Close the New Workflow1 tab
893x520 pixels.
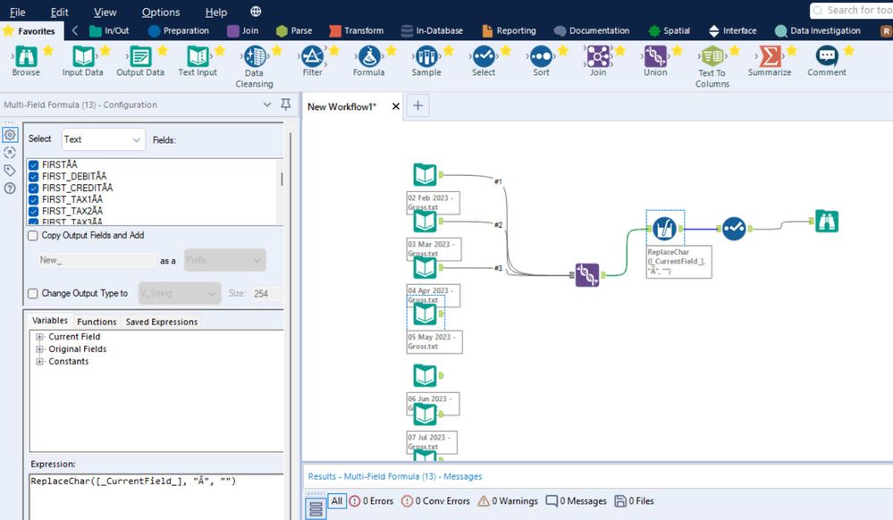[396, 106]
